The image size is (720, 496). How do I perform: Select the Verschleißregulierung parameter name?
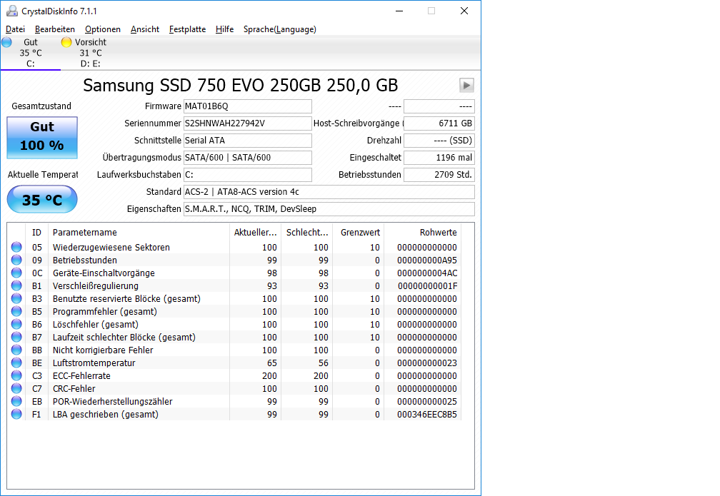coord(96,286)
